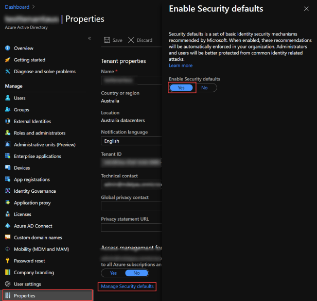Screen dimensions: 317x301
Task: Click the Enterprise applications grid icon
Action: 8,156
